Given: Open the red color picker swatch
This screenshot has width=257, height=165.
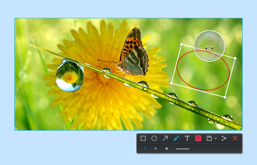Looking at the screenshot, I should 198,138.
